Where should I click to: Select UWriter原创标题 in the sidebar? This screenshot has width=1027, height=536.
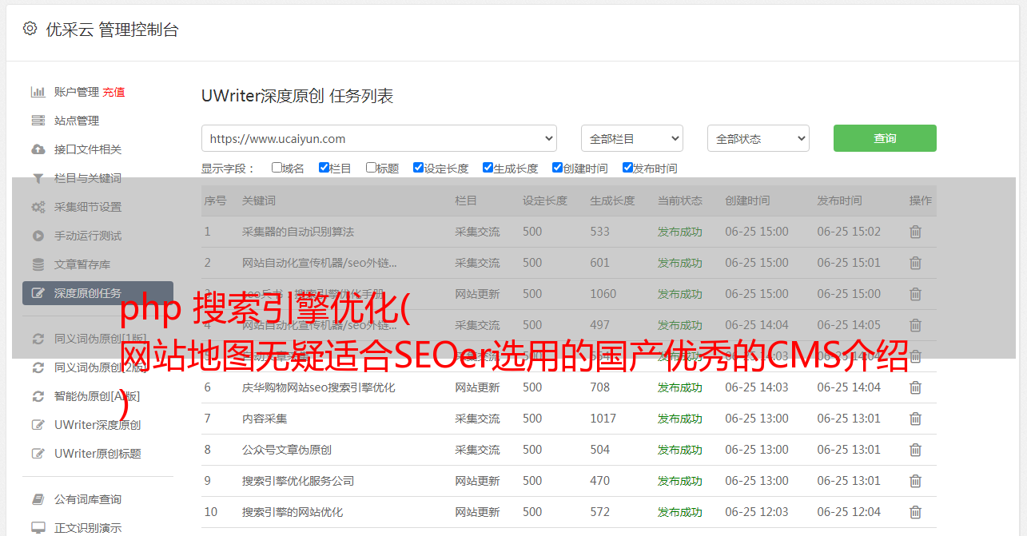click(x=98, y=454)
